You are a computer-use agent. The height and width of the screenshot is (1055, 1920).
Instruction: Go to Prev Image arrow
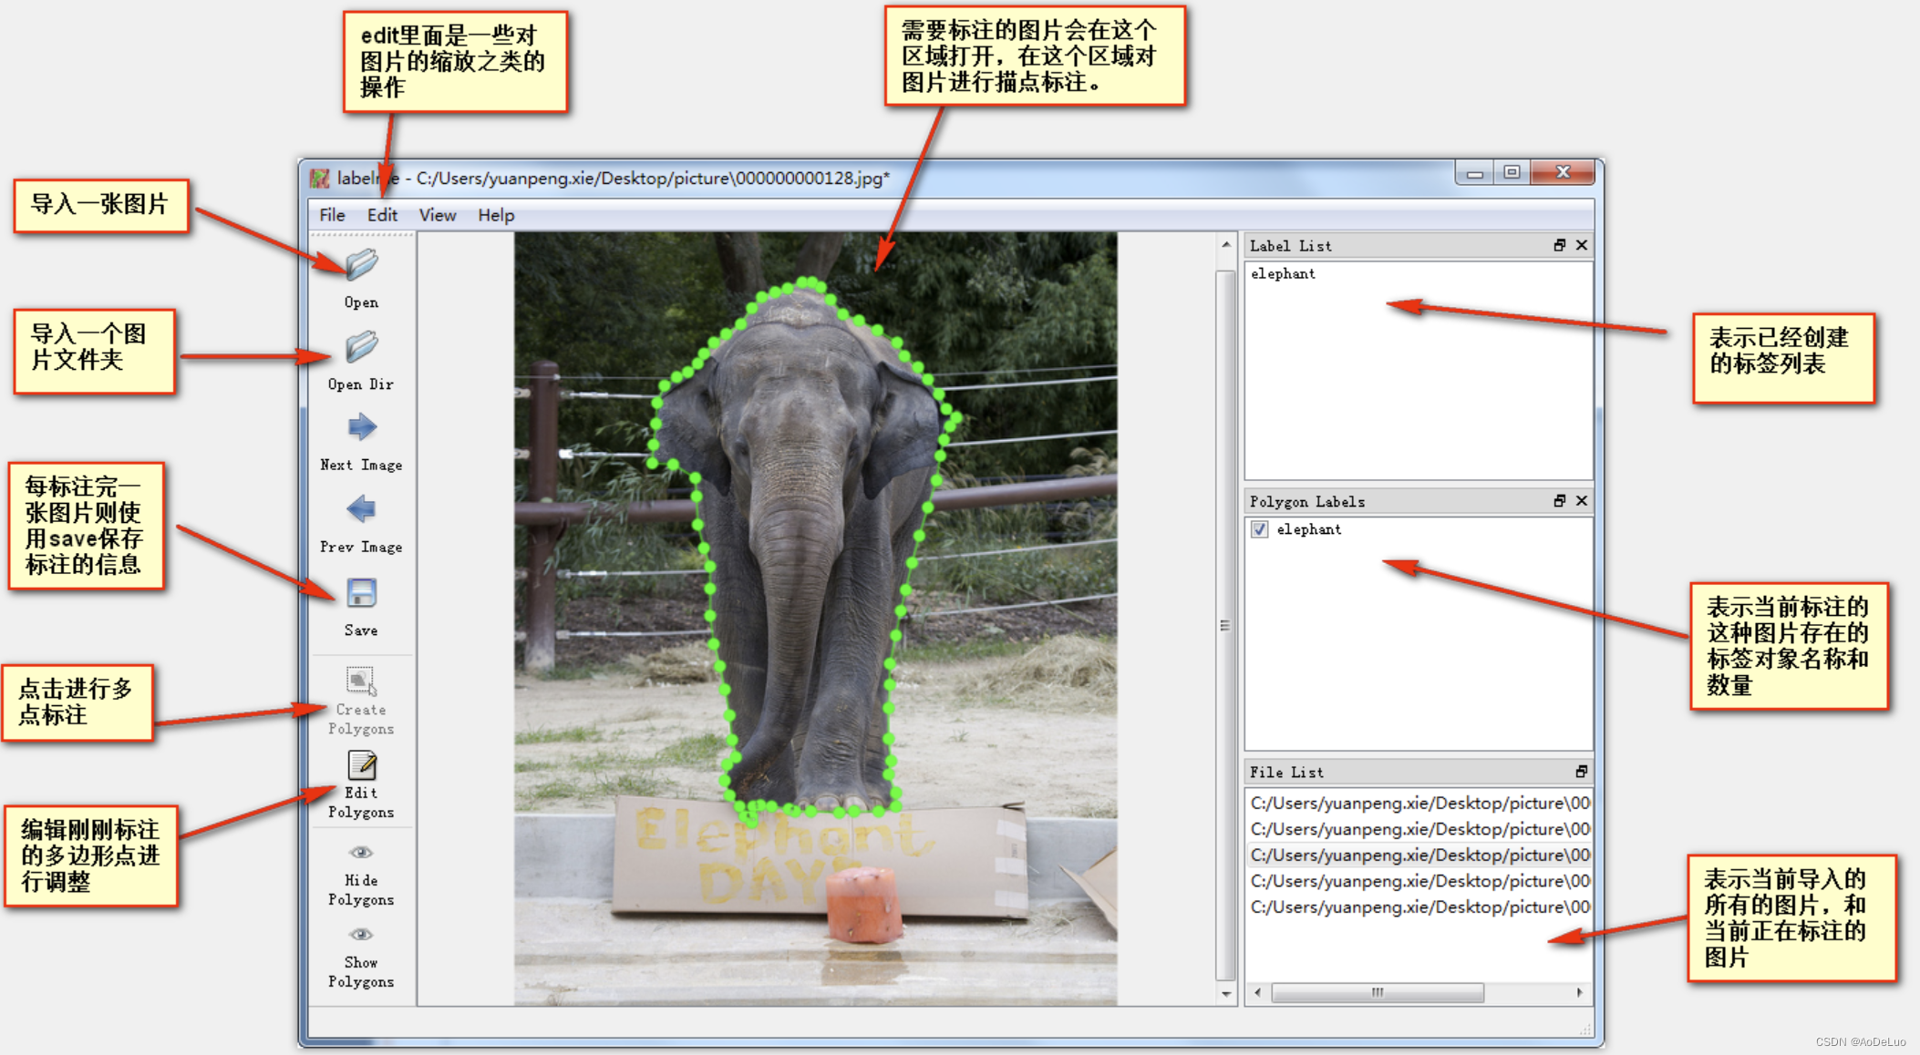[x=361, y=509]
